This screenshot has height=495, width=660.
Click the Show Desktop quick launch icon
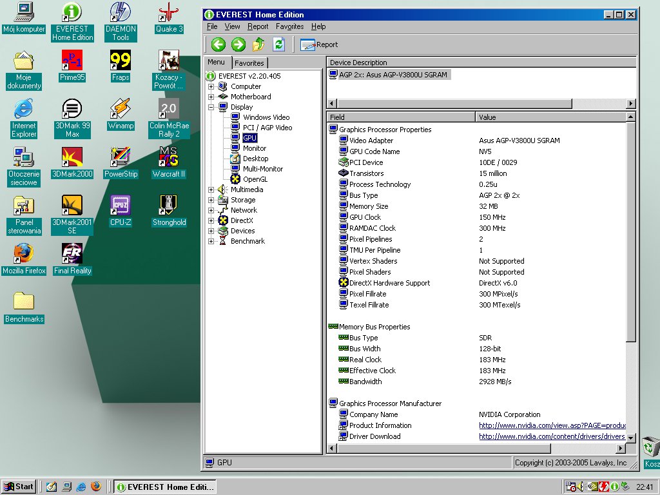click(52, 487)
